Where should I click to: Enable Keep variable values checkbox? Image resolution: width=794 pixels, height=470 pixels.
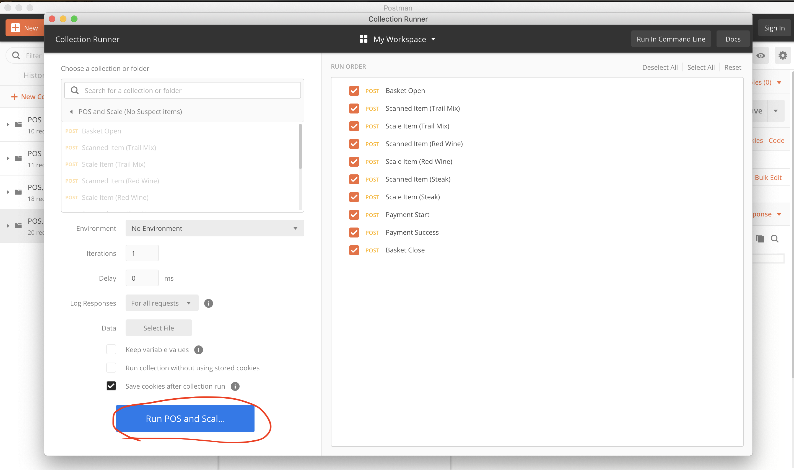[111, 349]
